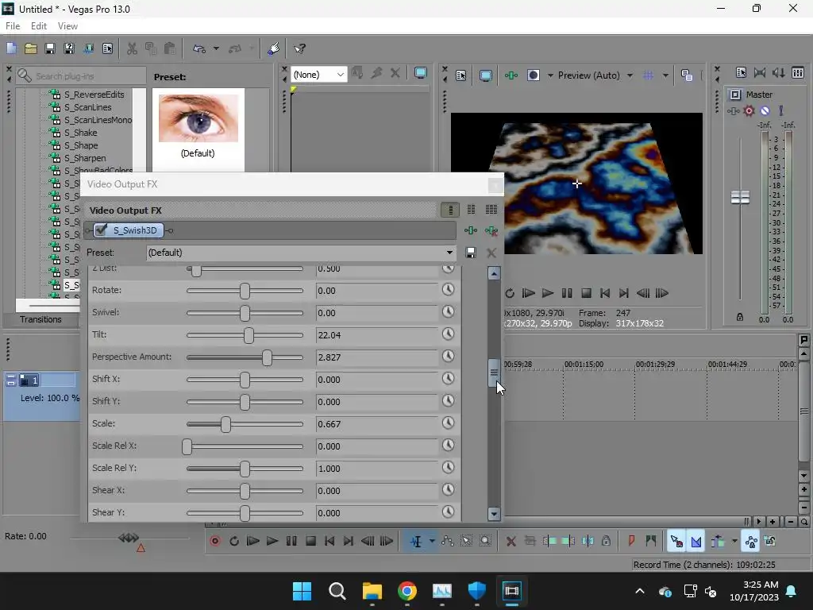The image size is (813, 610).
Task: Open File Explorer from the taskbar
Action: (x=372, y=591)
